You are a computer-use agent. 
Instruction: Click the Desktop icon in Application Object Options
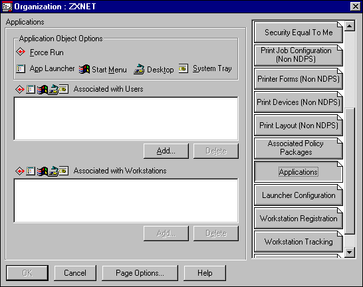pos(139,69)
